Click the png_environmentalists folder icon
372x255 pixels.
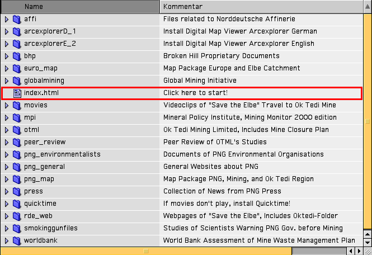(x=17, y=155)
